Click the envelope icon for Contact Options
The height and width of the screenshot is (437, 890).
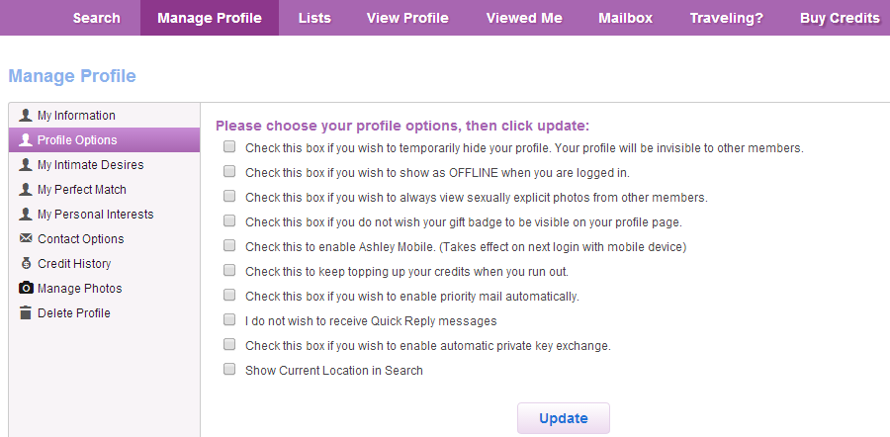26,238
